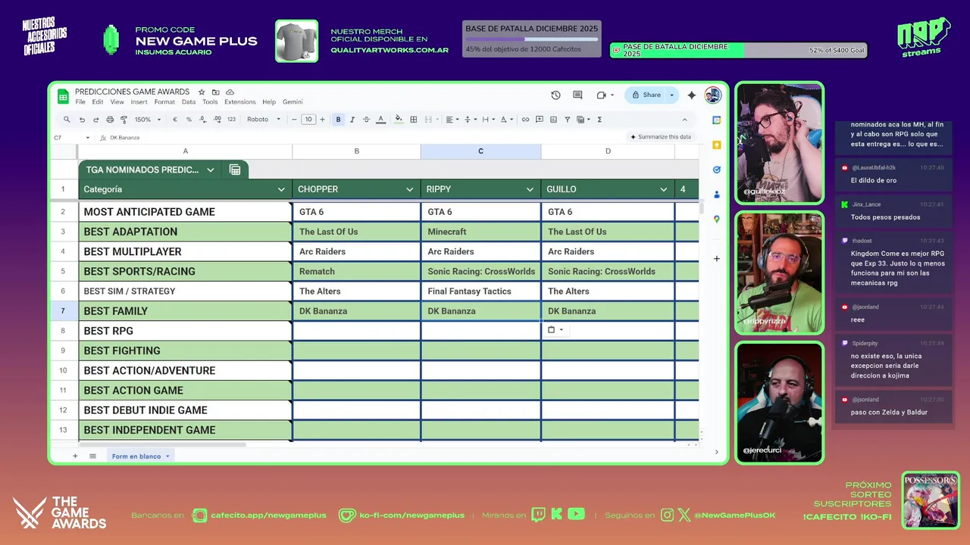
Task: Decrease font size with minus button
Action: (x=294, y=120)
